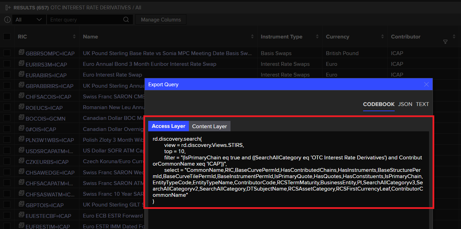Open the GBPTOIS=ICAP RIC link
This screenshot has width=461, height=229.
(x=44, y=205)
